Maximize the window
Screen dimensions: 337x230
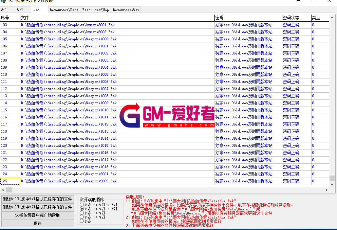click(x=314, y=1)
